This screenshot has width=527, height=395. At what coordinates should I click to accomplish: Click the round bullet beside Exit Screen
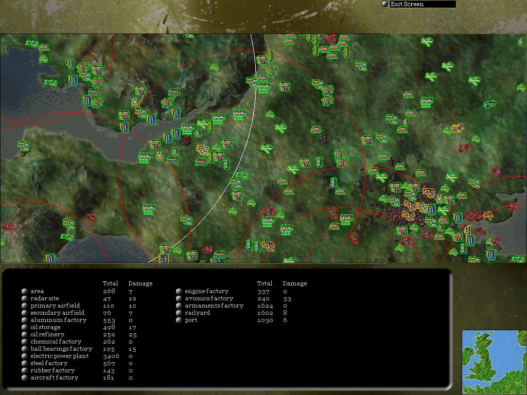click(x=385, y=4)
